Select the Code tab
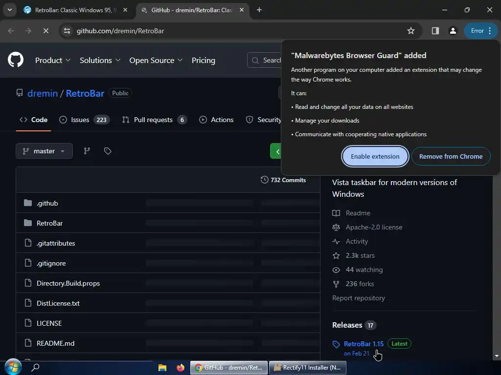Screen dimensions: 501x375 click(34, 120)
